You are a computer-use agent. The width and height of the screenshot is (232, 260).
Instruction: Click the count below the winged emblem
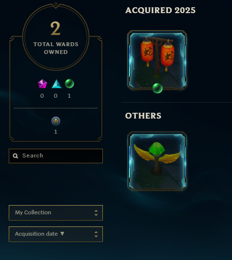coord(56,132)
